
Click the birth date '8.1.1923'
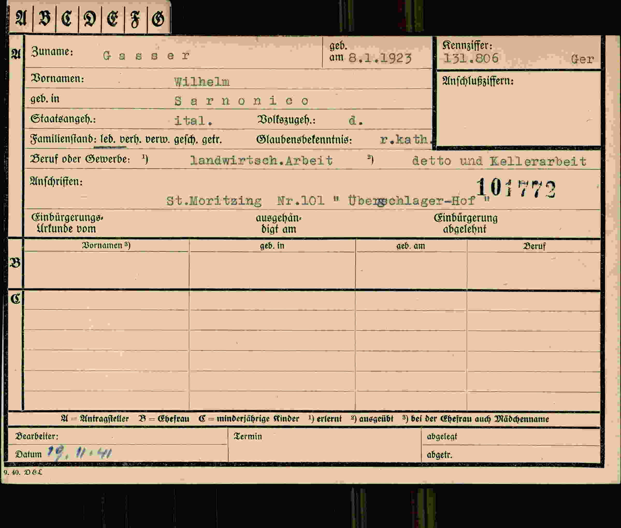point(380,58)
